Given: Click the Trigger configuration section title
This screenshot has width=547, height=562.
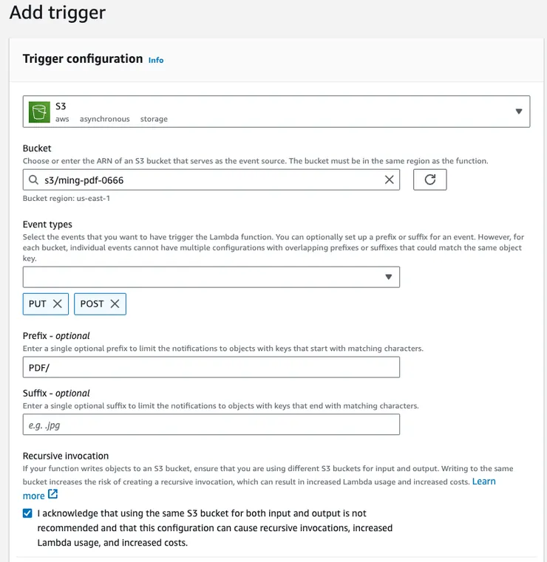Looking at the screenshot, I should [x=83, y=59].
